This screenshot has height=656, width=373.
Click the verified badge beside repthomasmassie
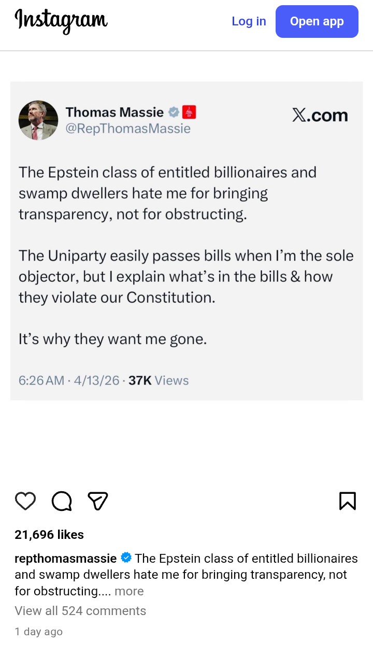coord(126,558)
